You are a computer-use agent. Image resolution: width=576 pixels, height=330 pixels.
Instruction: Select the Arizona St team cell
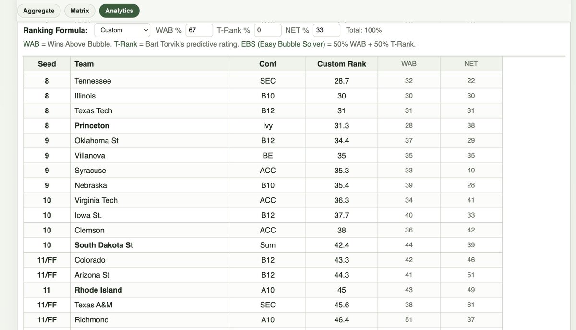coord(150,274)
